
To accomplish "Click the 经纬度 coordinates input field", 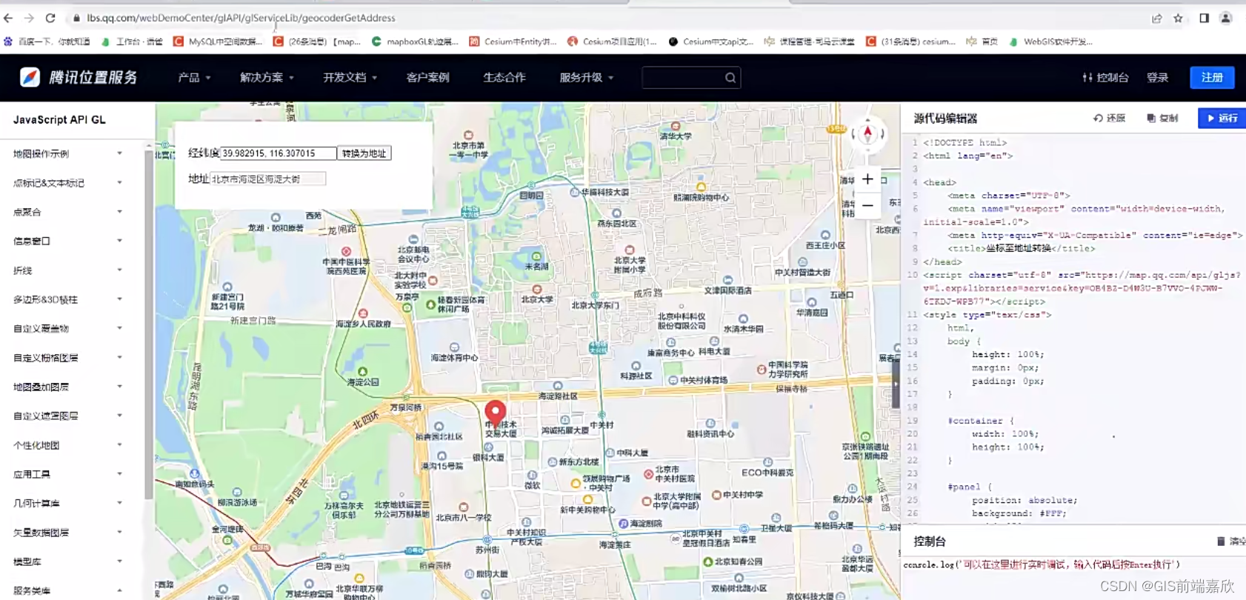I will pos(278,153).
